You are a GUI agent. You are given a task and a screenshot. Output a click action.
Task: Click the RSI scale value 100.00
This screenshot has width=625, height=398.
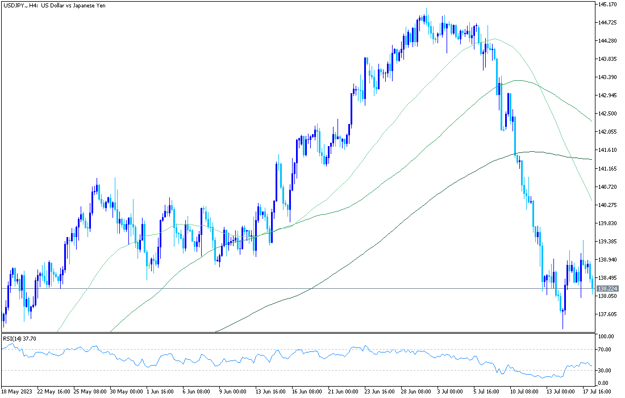click(606, 337)
